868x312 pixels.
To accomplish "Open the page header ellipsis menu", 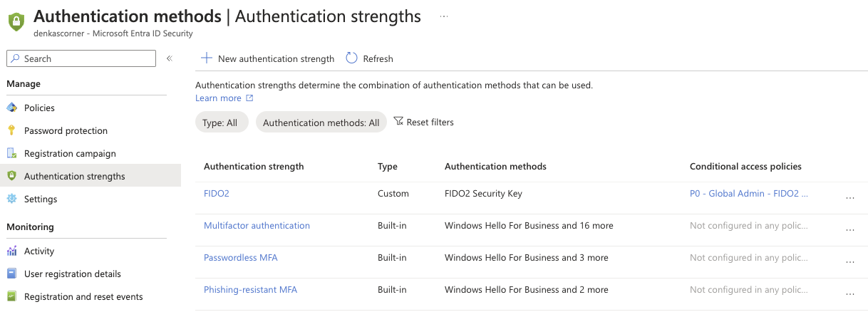I will (444, 16).
